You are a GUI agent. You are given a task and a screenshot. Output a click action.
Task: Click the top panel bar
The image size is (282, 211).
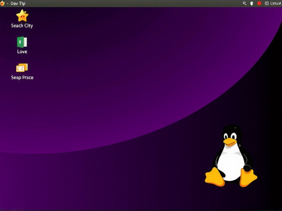[x=141, y=3]
